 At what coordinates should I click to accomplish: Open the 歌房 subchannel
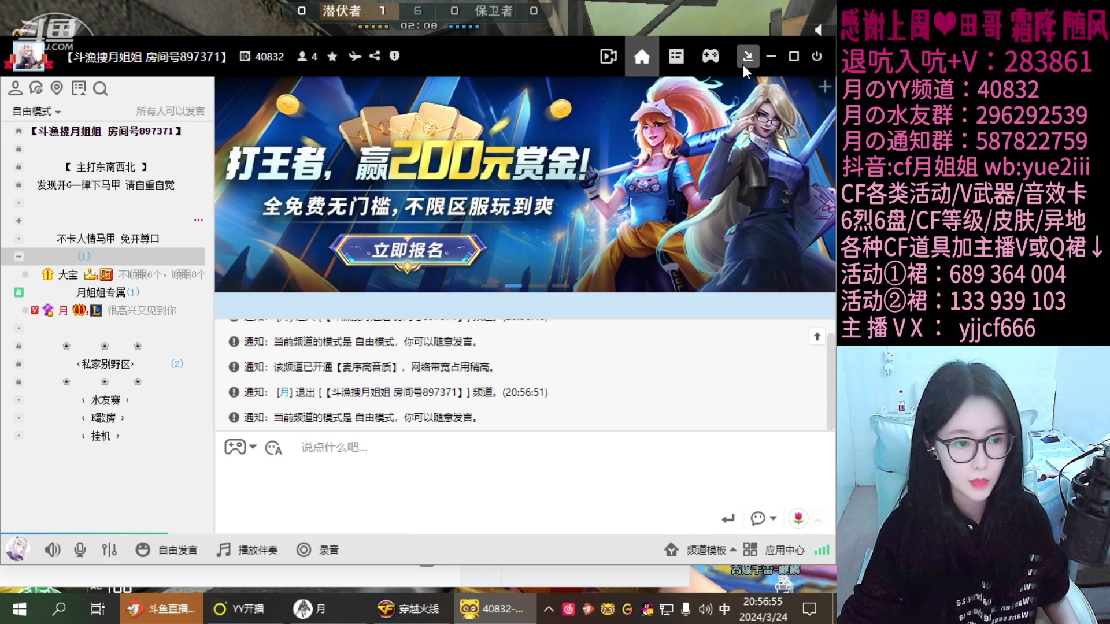pos(103,418)
